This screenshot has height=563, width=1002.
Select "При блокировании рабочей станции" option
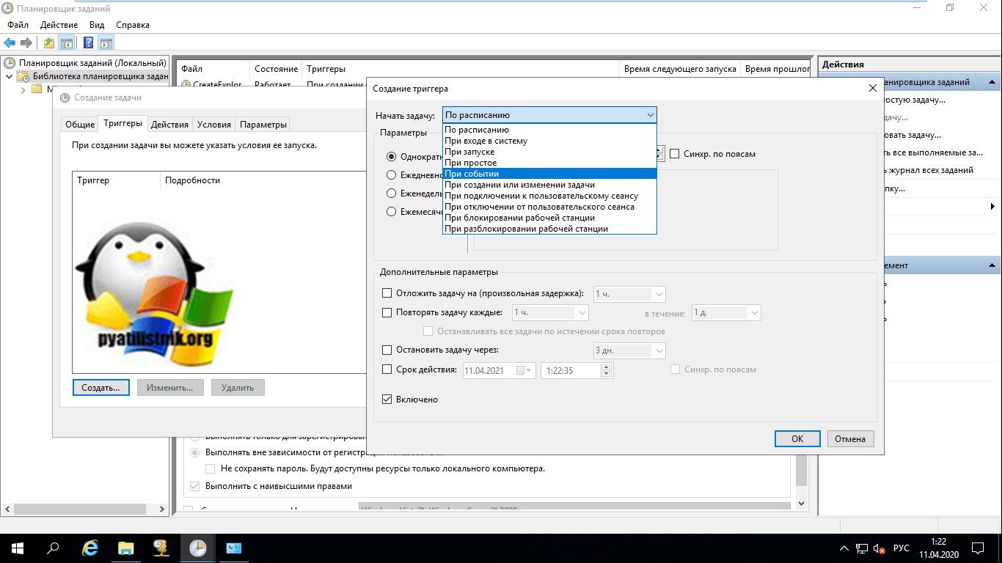point(519,218)
